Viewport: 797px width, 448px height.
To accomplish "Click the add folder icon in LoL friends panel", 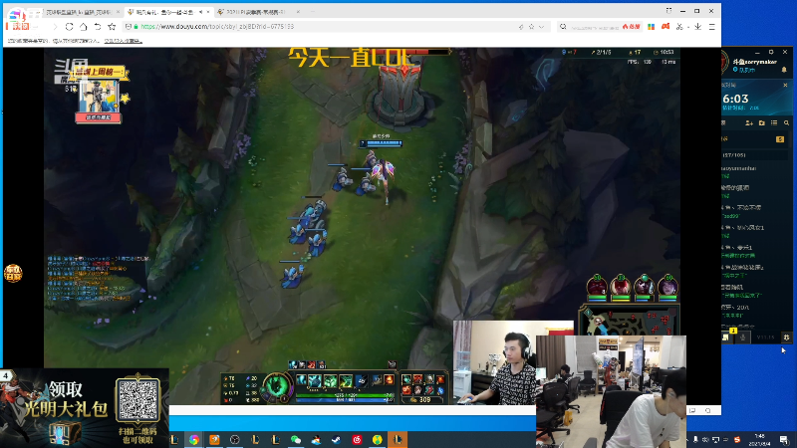I will coord(761,122).
